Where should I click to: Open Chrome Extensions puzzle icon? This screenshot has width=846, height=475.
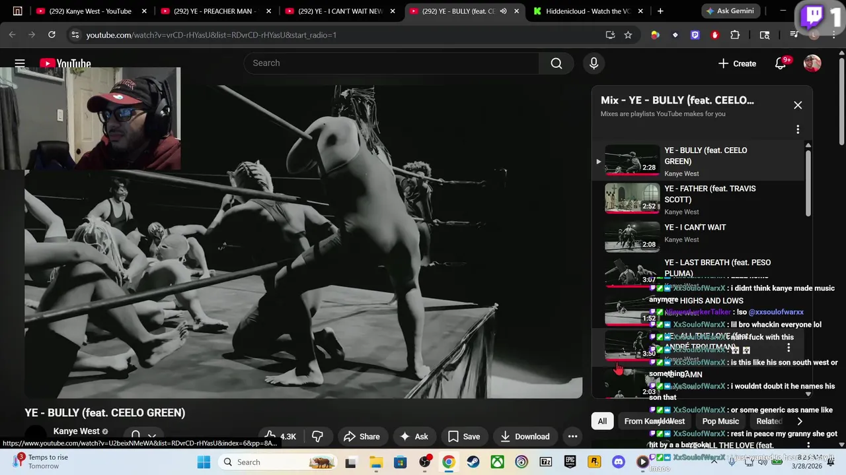tap(735, 34)
